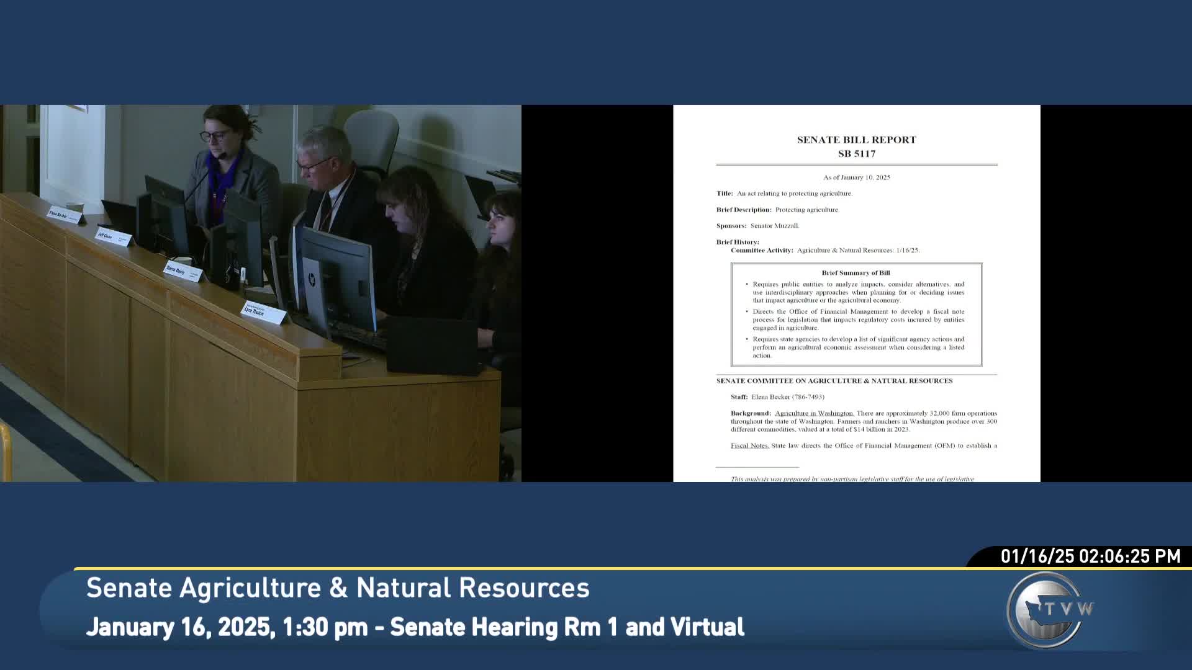Click the committee room video feed

(261, 293)
